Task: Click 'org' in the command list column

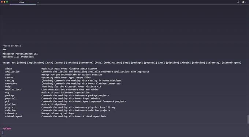Action: click(x=7, y=93)
